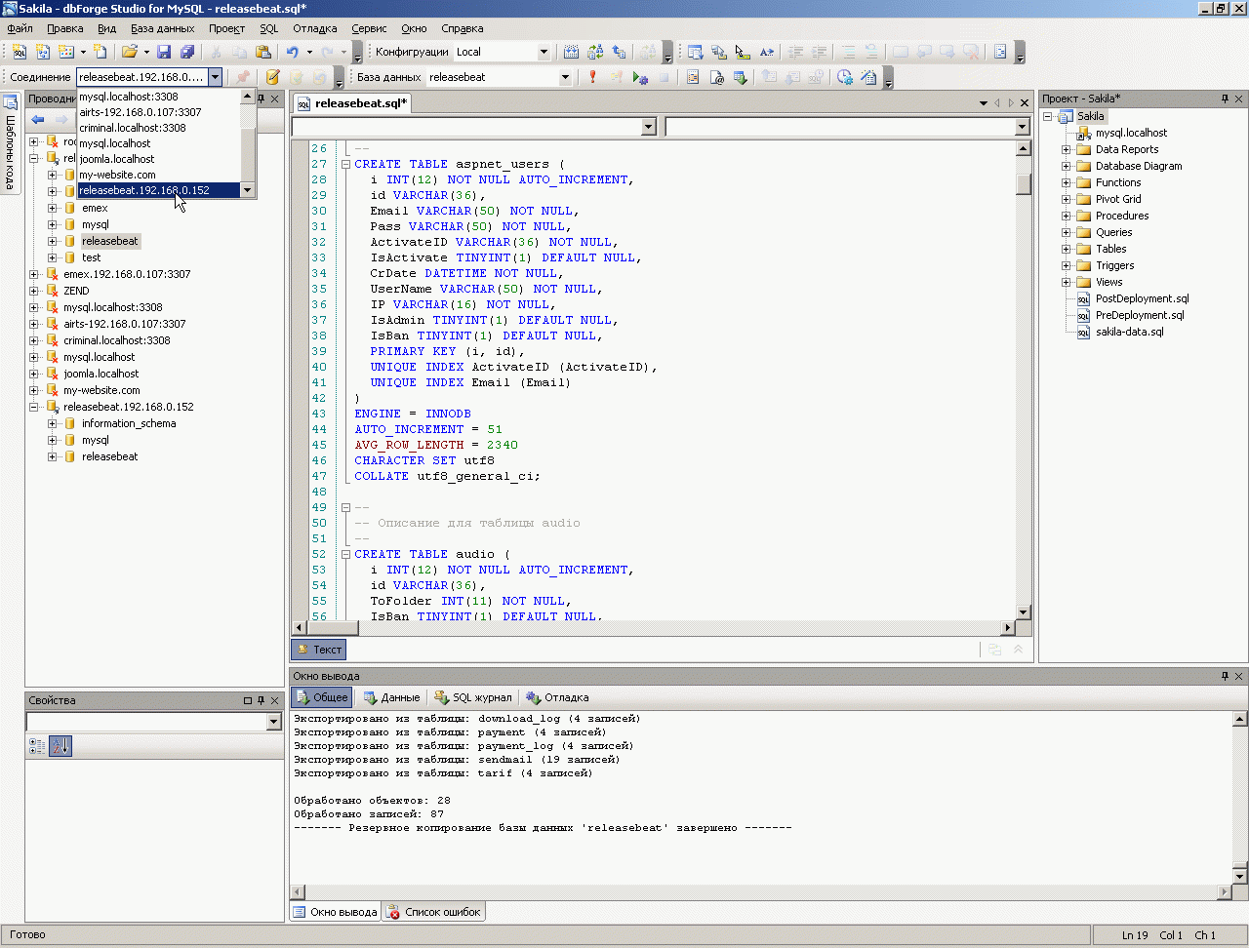Click the Paste clipboard icon
Image resolution: width=1249 pixels, height=948 pixels.
262,52
